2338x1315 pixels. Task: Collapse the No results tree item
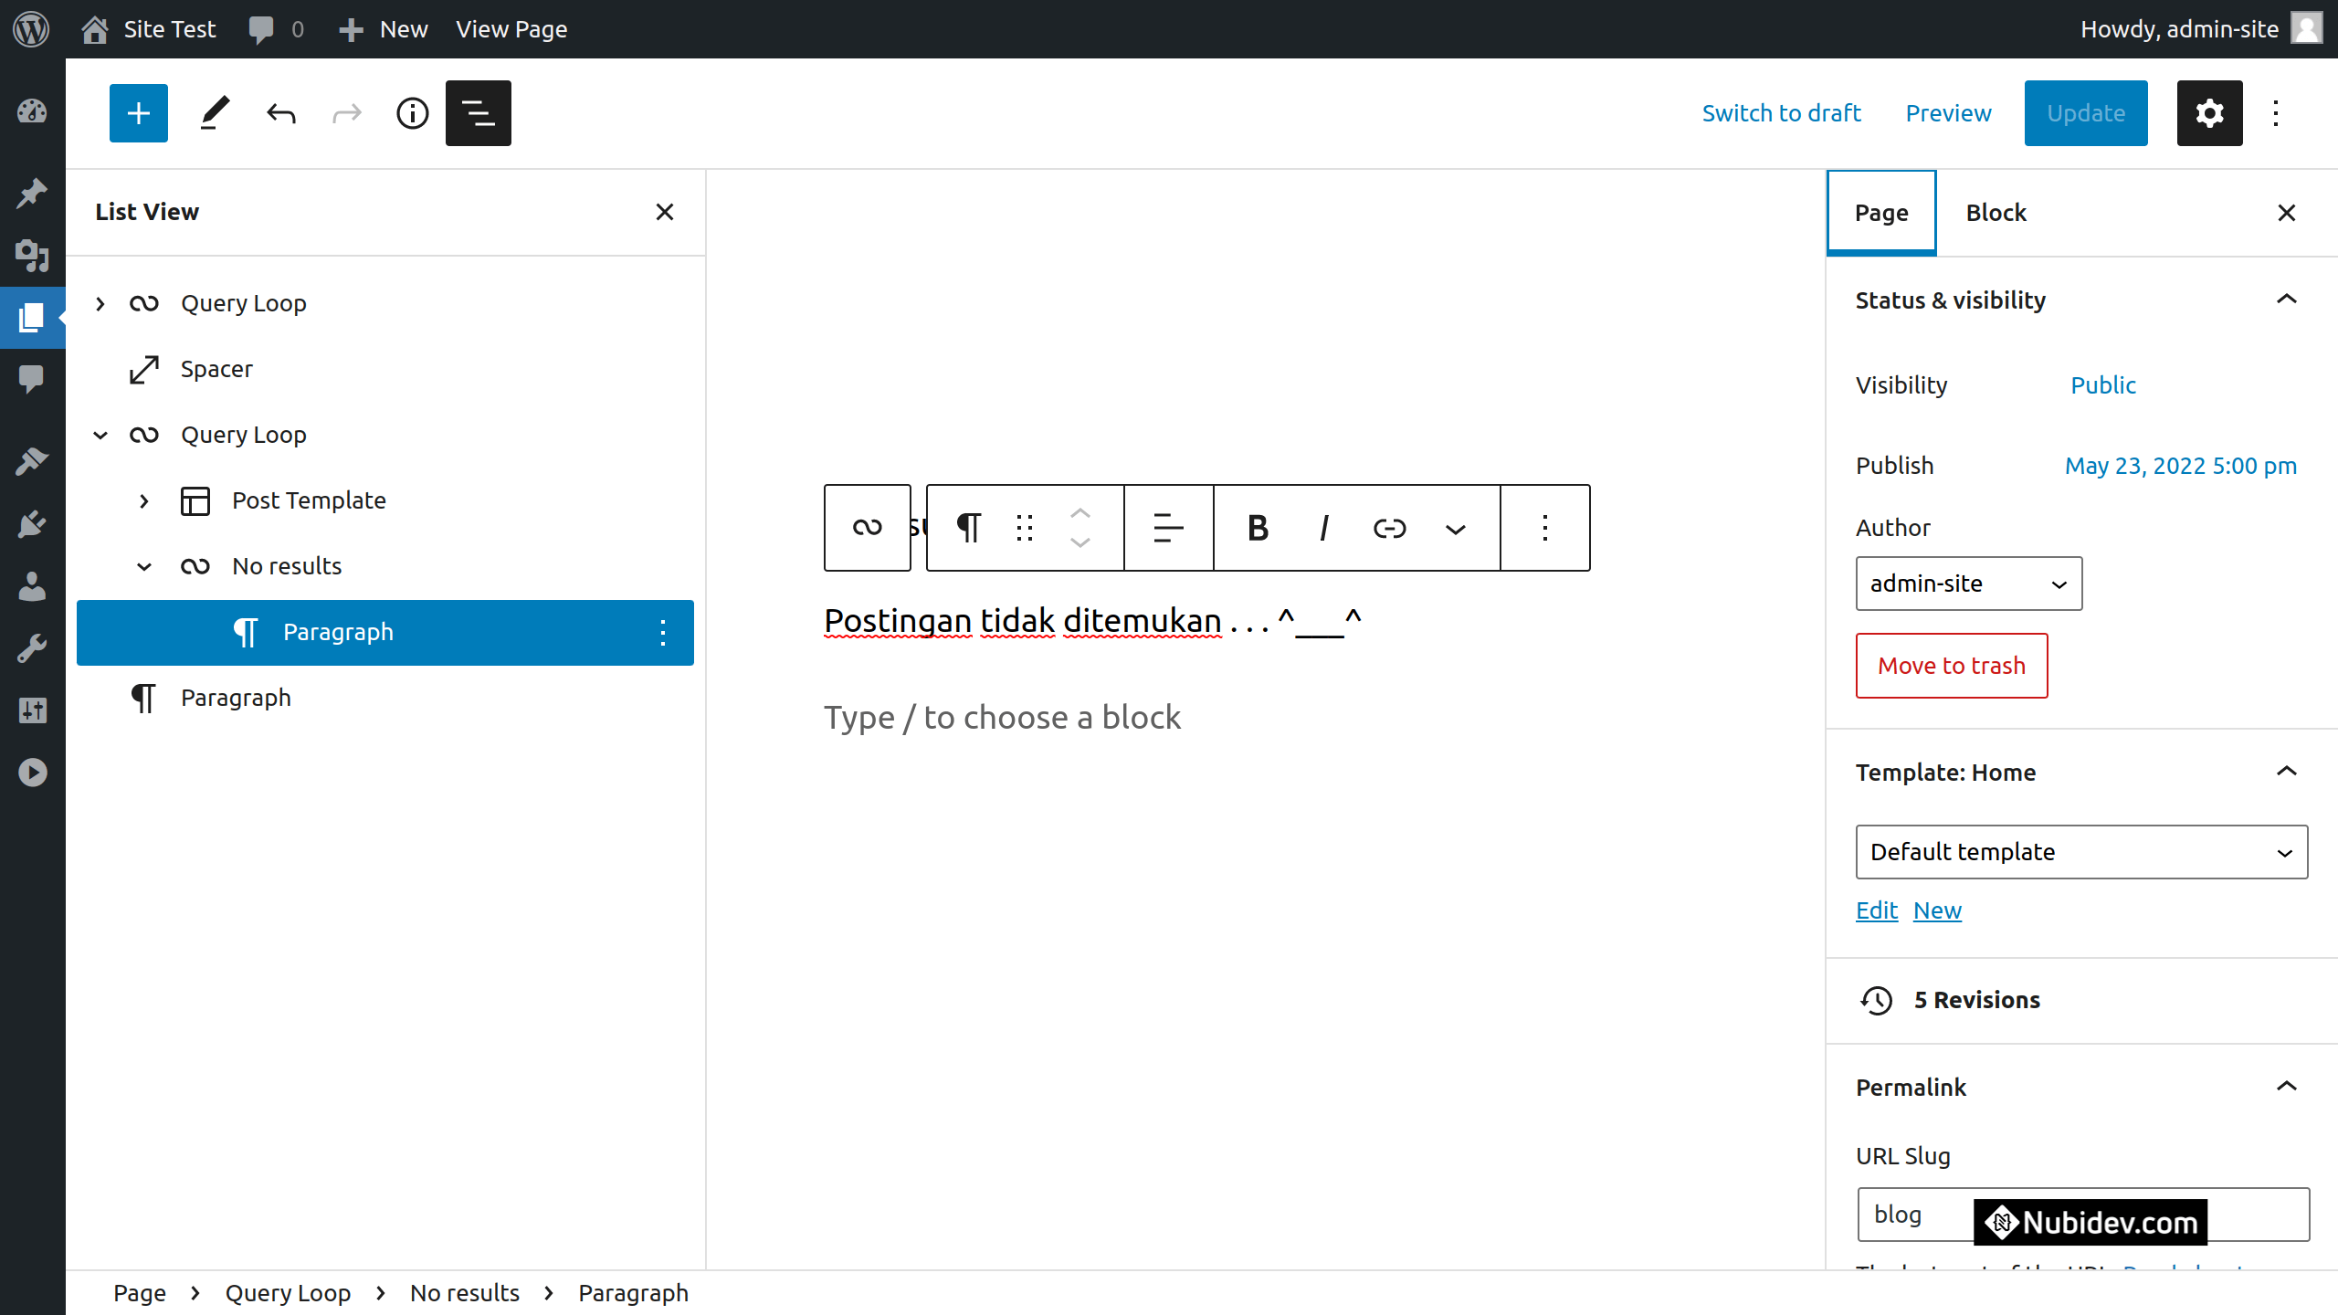[144, 566]
